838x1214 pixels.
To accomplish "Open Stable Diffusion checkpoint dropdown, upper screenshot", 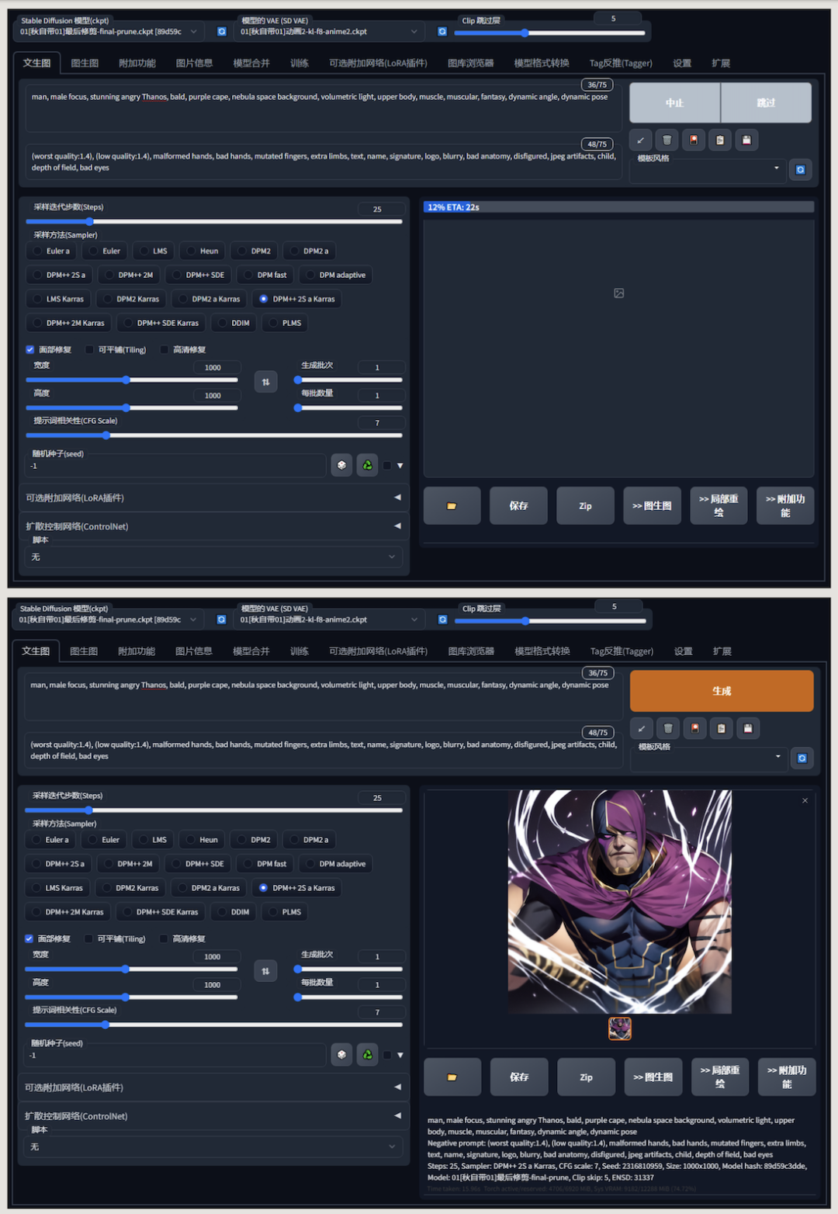I will pyautogui.click(x=110, y=32).
